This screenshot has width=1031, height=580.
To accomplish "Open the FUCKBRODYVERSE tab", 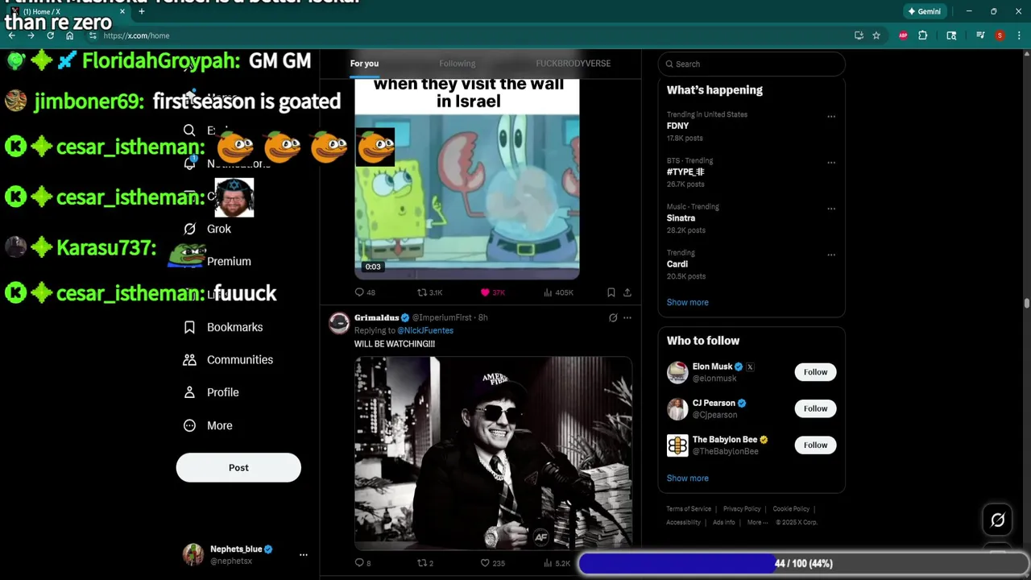I will tap(573, 64).
